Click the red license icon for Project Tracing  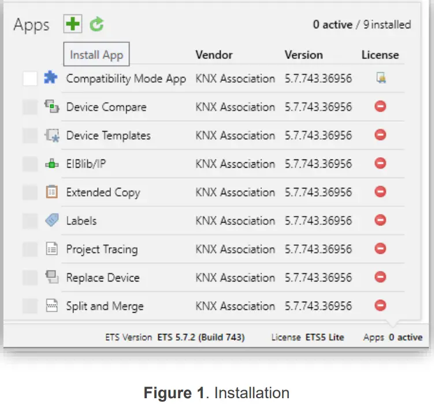point(380,249)
